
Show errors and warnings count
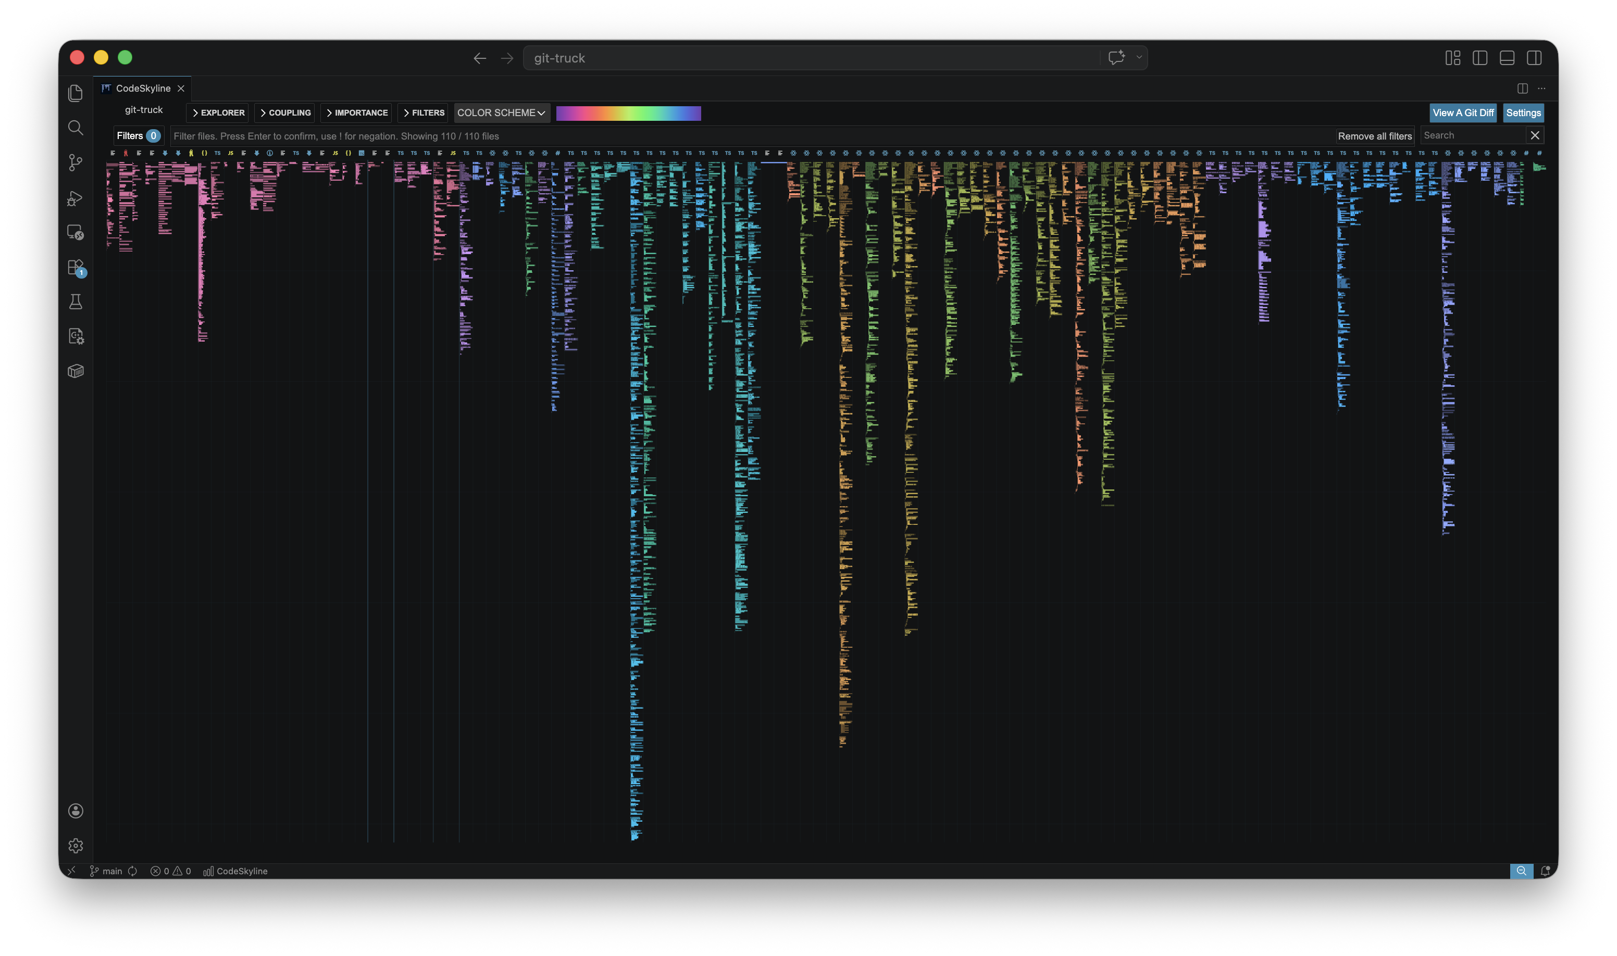point(171,871)
